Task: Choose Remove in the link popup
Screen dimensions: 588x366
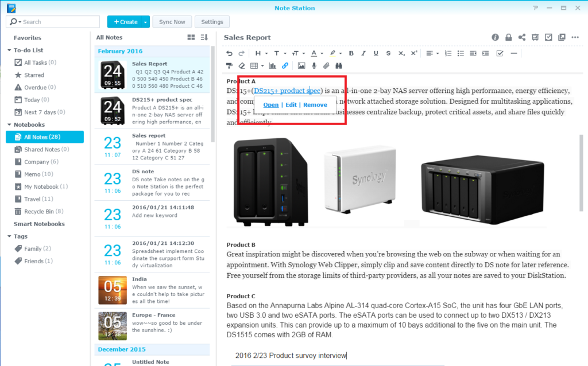Action: click(x=315, y=105)
